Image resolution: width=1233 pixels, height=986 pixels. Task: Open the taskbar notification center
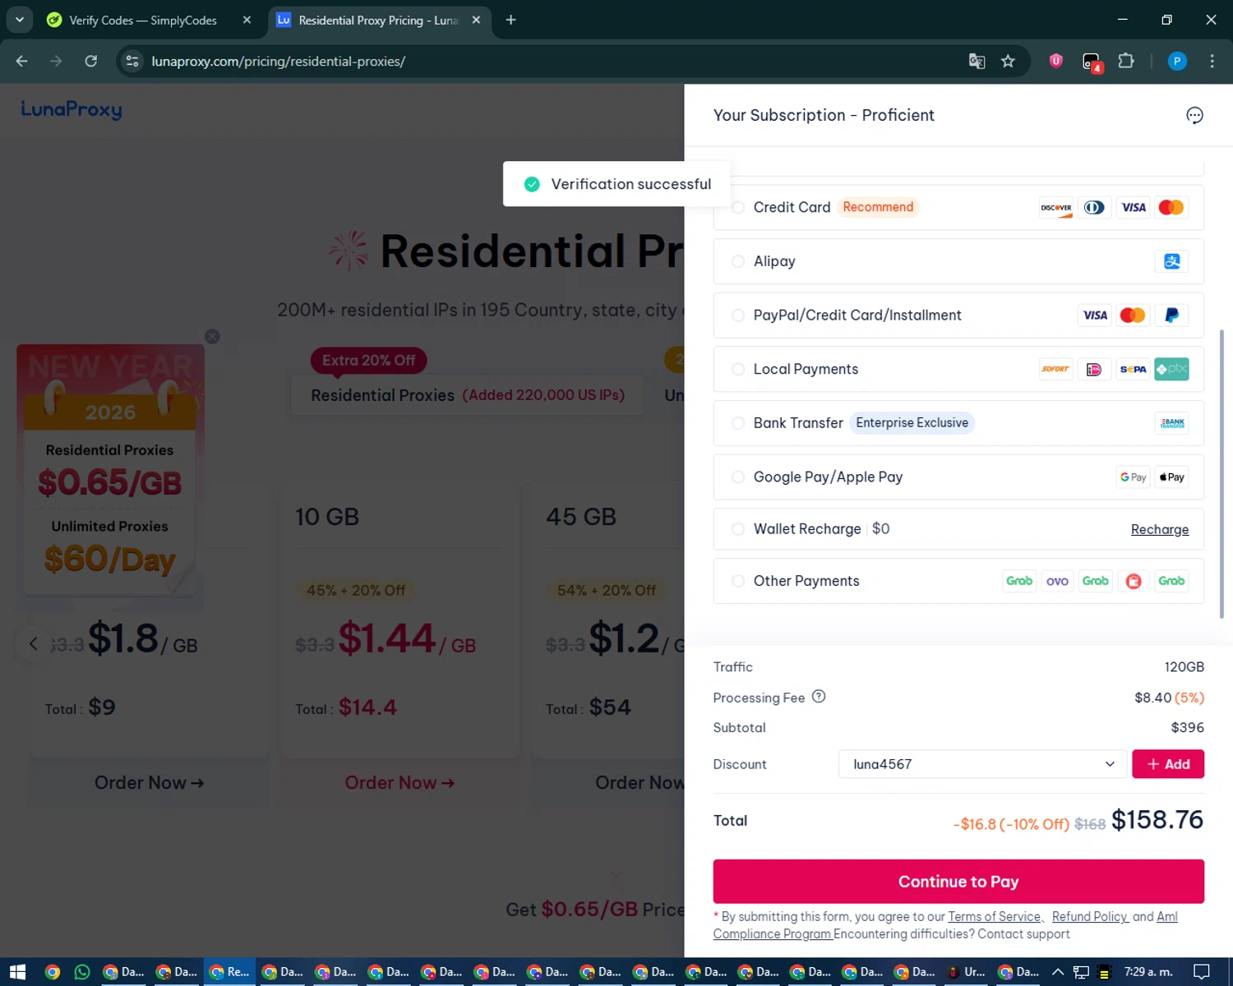(1202, 972)
